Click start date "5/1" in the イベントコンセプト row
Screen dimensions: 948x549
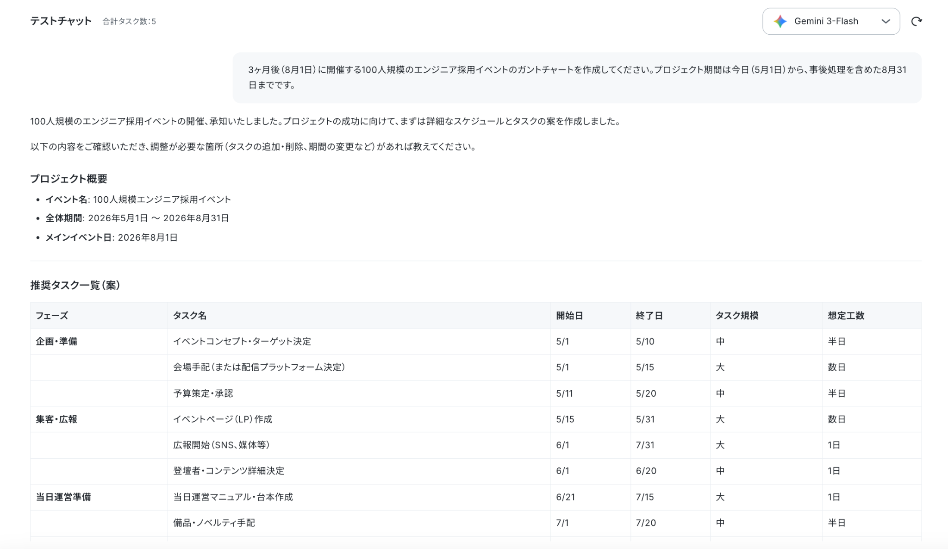click(563, 342)
